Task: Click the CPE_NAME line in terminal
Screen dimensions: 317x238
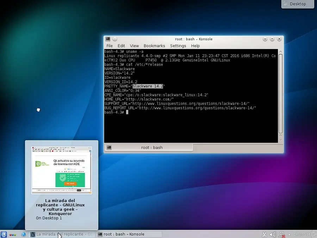Action: [x=156, y=95]
